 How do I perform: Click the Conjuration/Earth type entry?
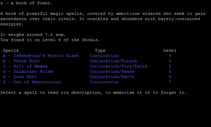(x=112, y=77)
